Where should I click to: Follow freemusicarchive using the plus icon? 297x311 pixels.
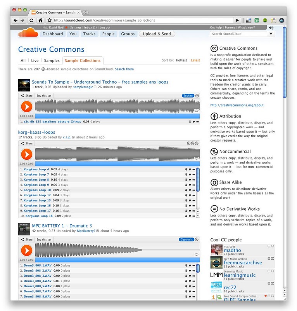pyautogui.click(x=269, y=259)
